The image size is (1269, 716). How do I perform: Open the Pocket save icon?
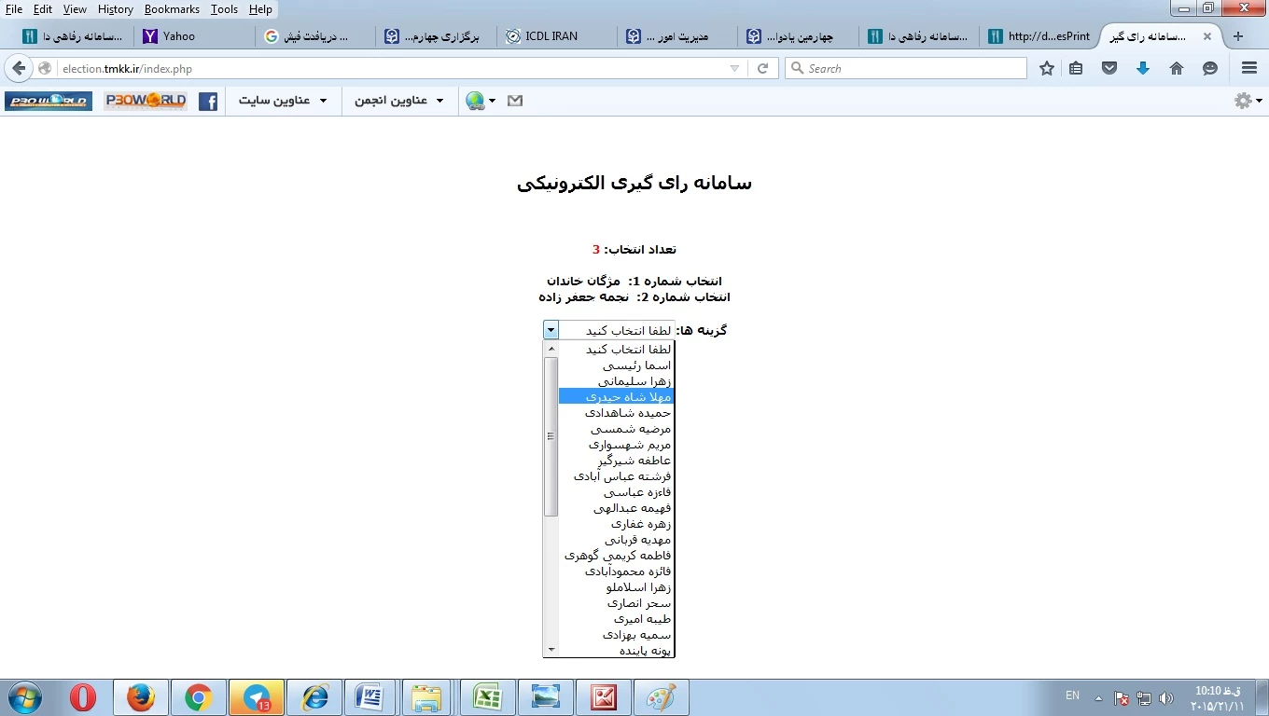coord(1109,68)
